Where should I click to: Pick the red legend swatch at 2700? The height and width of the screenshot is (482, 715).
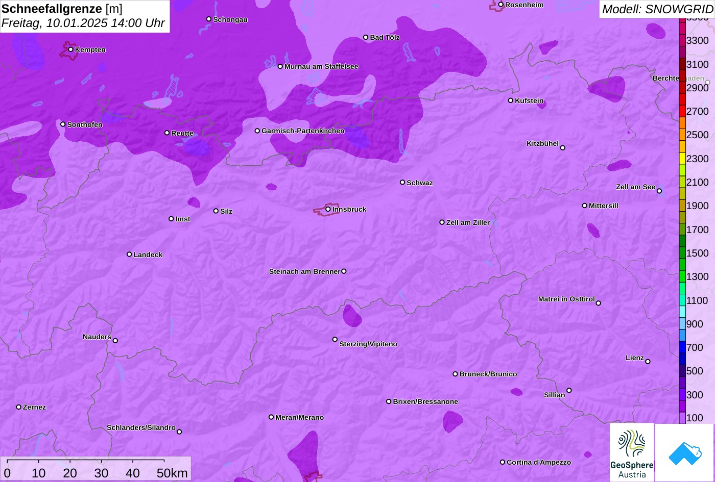pos(682,111)
